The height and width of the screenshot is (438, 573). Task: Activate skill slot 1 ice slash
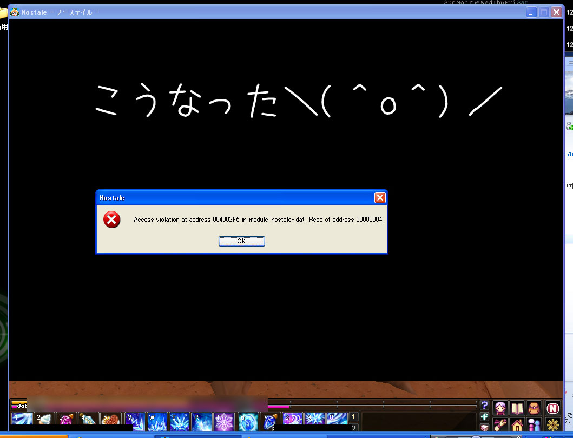pos(22,419)
